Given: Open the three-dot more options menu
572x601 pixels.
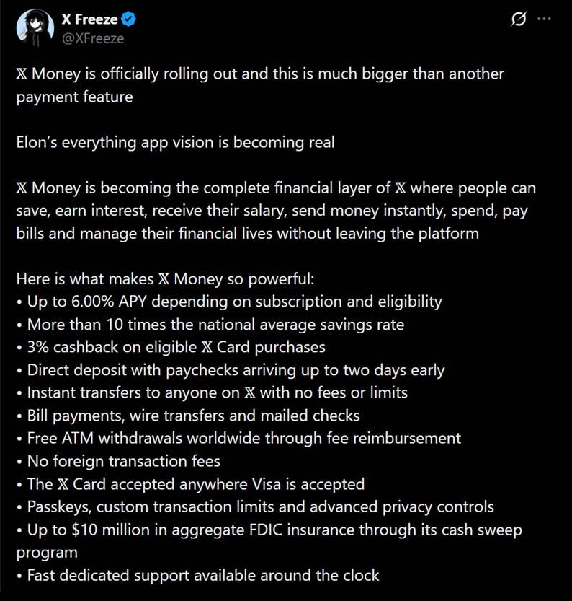Looking at the screenshot, I should [544, 19].
